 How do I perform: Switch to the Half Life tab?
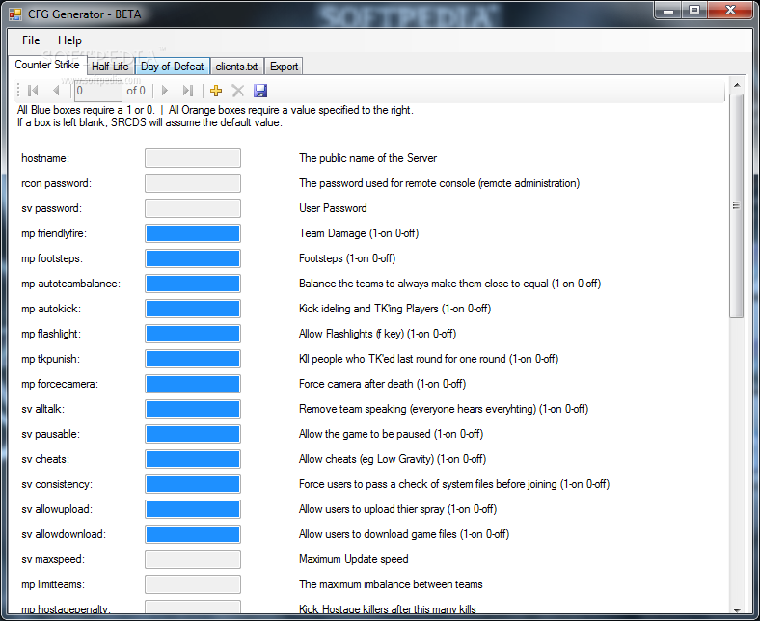110,67
